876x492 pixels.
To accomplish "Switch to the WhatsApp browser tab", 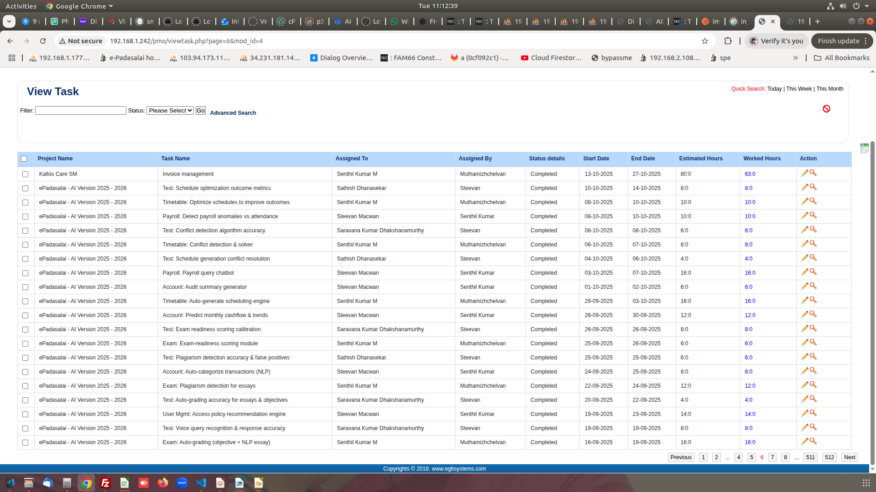I will [399, 21].
